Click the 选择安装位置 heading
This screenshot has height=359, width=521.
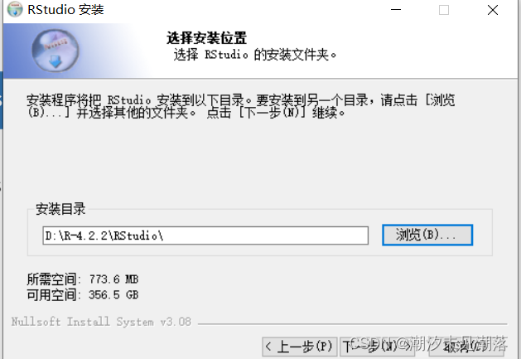[206, 38]
